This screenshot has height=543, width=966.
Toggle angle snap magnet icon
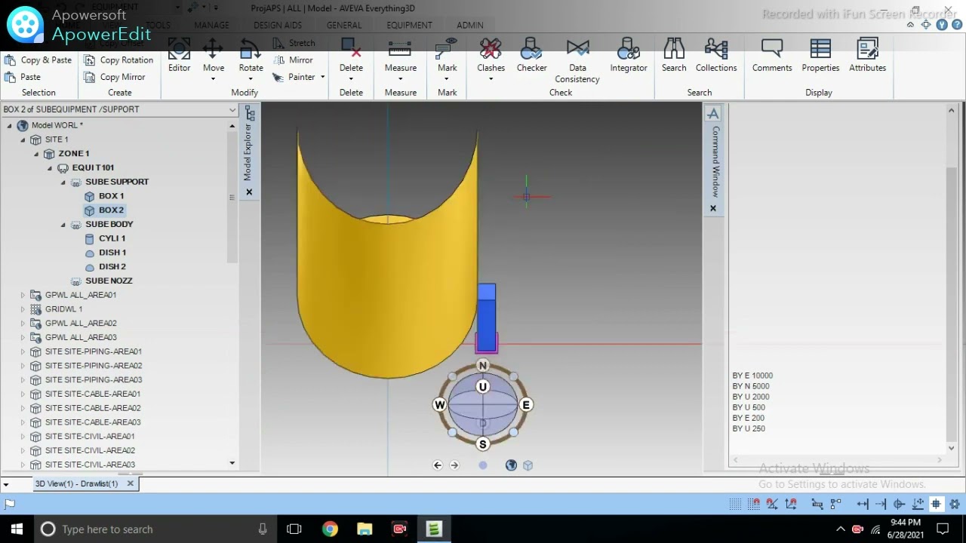tap(772, 504)
